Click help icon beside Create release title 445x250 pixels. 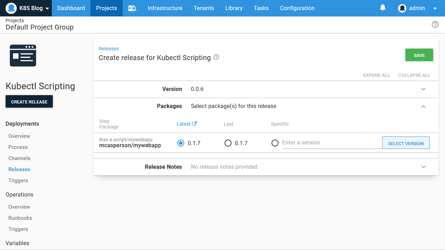point(216,57)
